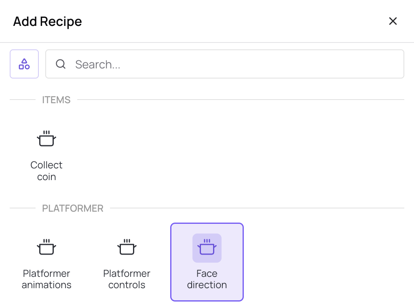Image resolution: width=414 pixels, height=308 pixels.
Task: Click the magnifying glass search icon
Action: [61, 64]
